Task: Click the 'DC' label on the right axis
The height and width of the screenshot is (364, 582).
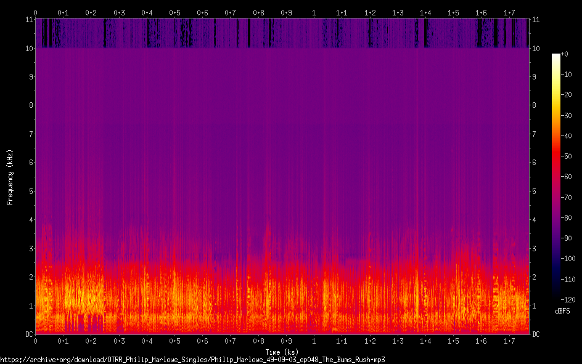Action: pyautogui.click(x=536, y=334)
